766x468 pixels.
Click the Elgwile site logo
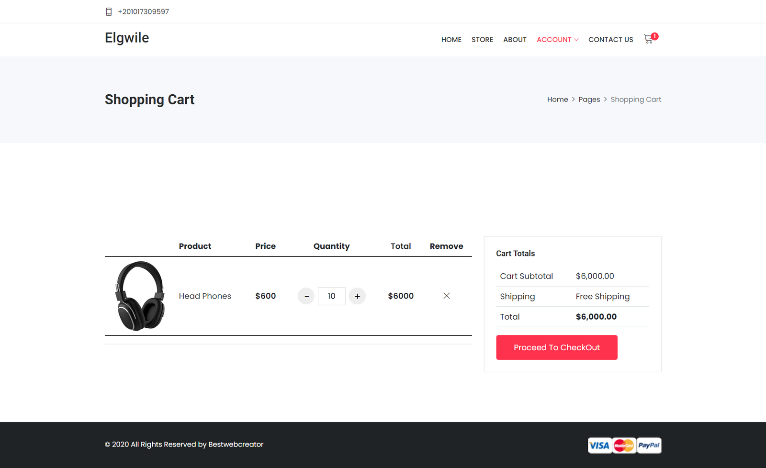(127, 38)
